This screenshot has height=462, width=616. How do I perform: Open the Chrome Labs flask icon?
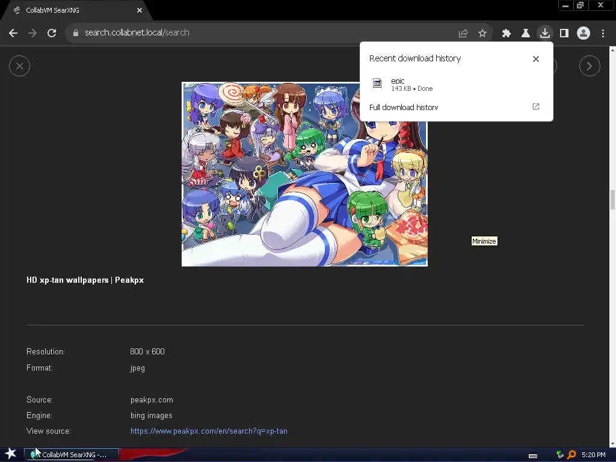526,34
